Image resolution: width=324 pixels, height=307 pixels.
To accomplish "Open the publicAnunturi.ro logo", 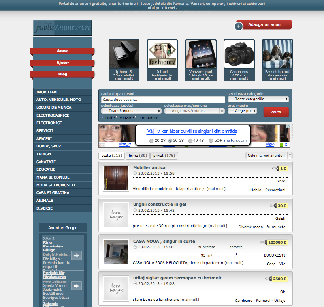I will (x=62, y=28).
